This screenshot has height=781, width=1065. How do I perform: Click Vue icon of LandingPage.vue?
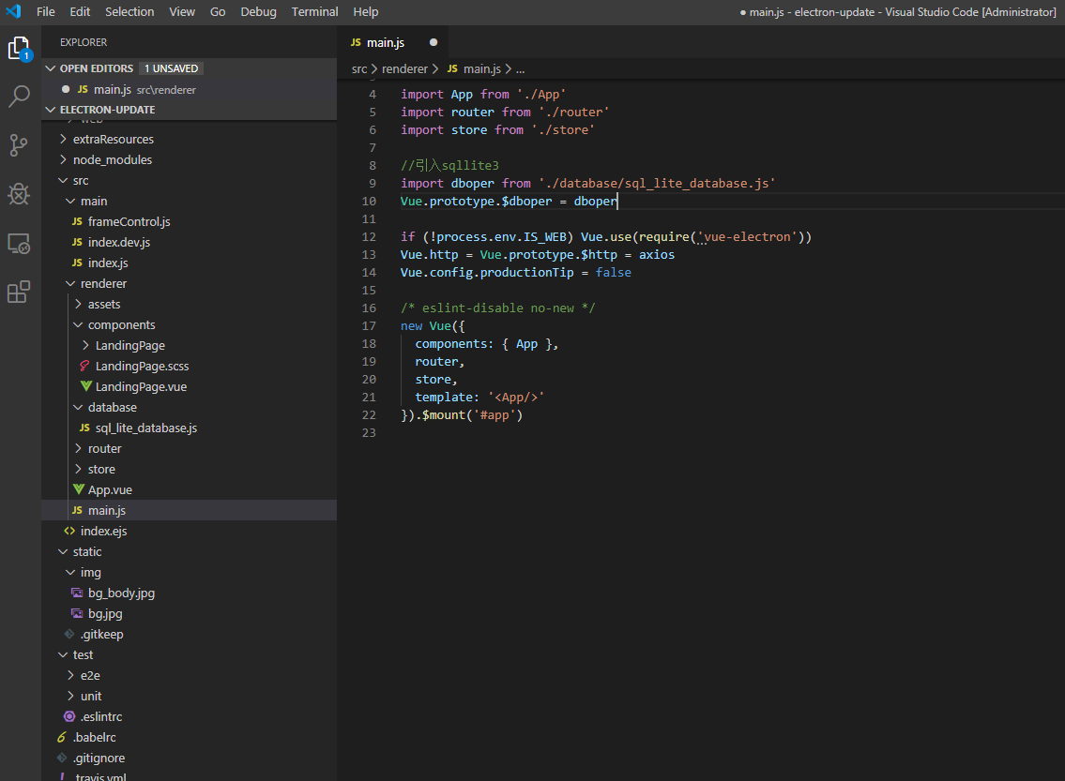(85, 386)
